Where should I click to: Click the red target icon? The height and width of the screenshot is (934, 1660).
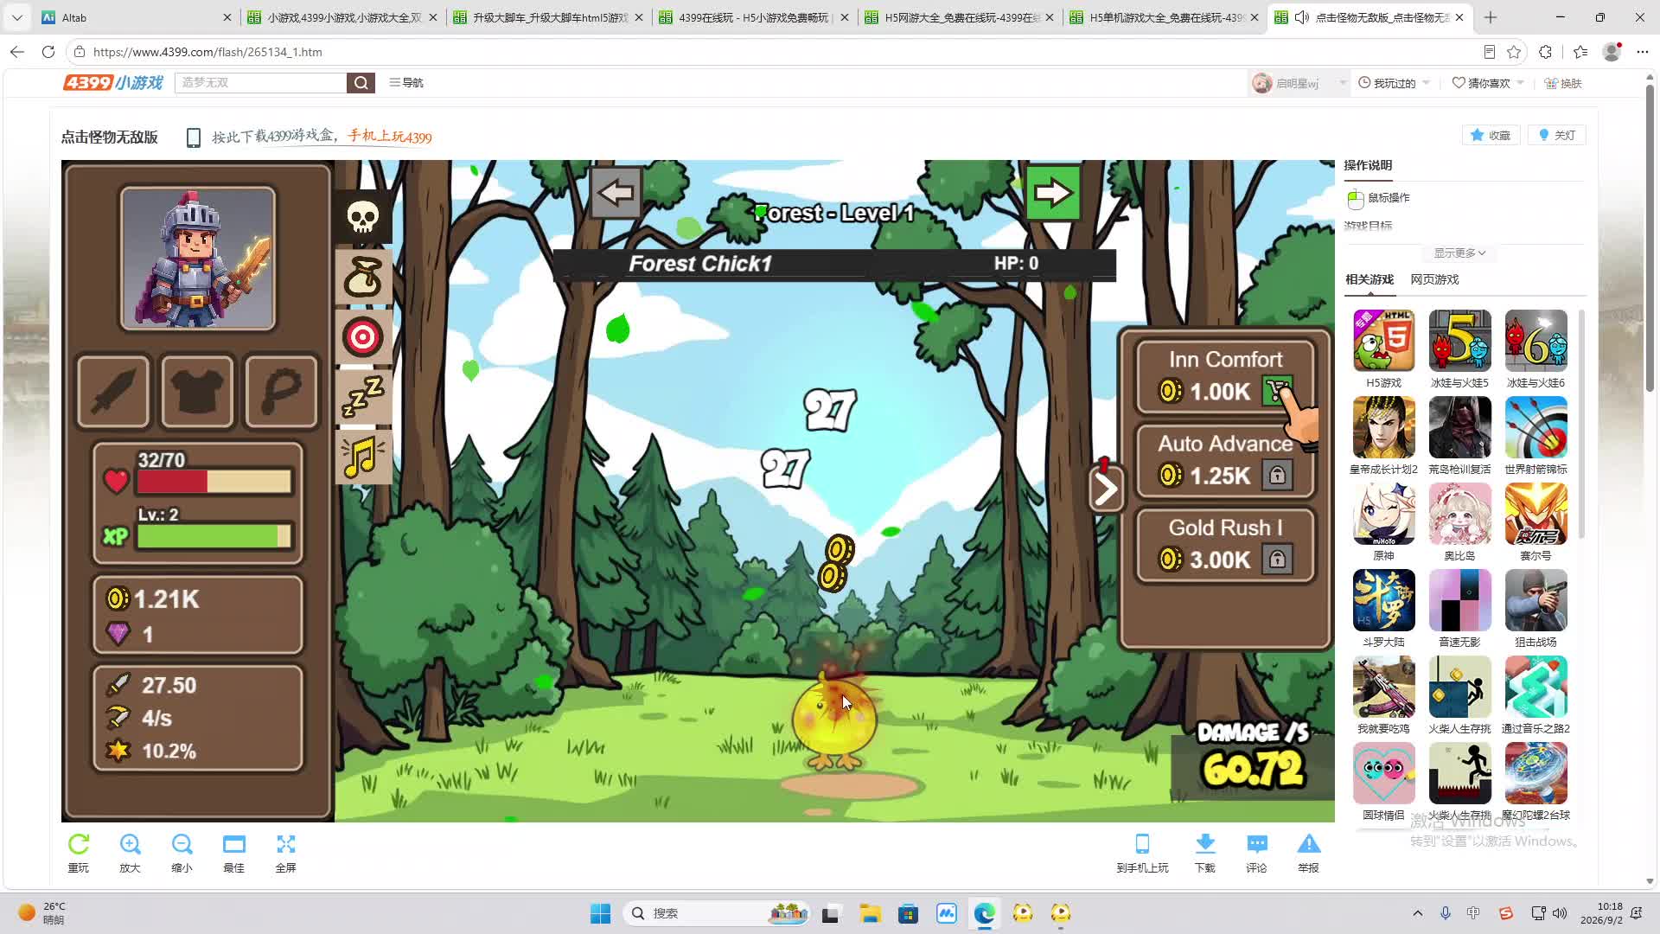(363, 337)
